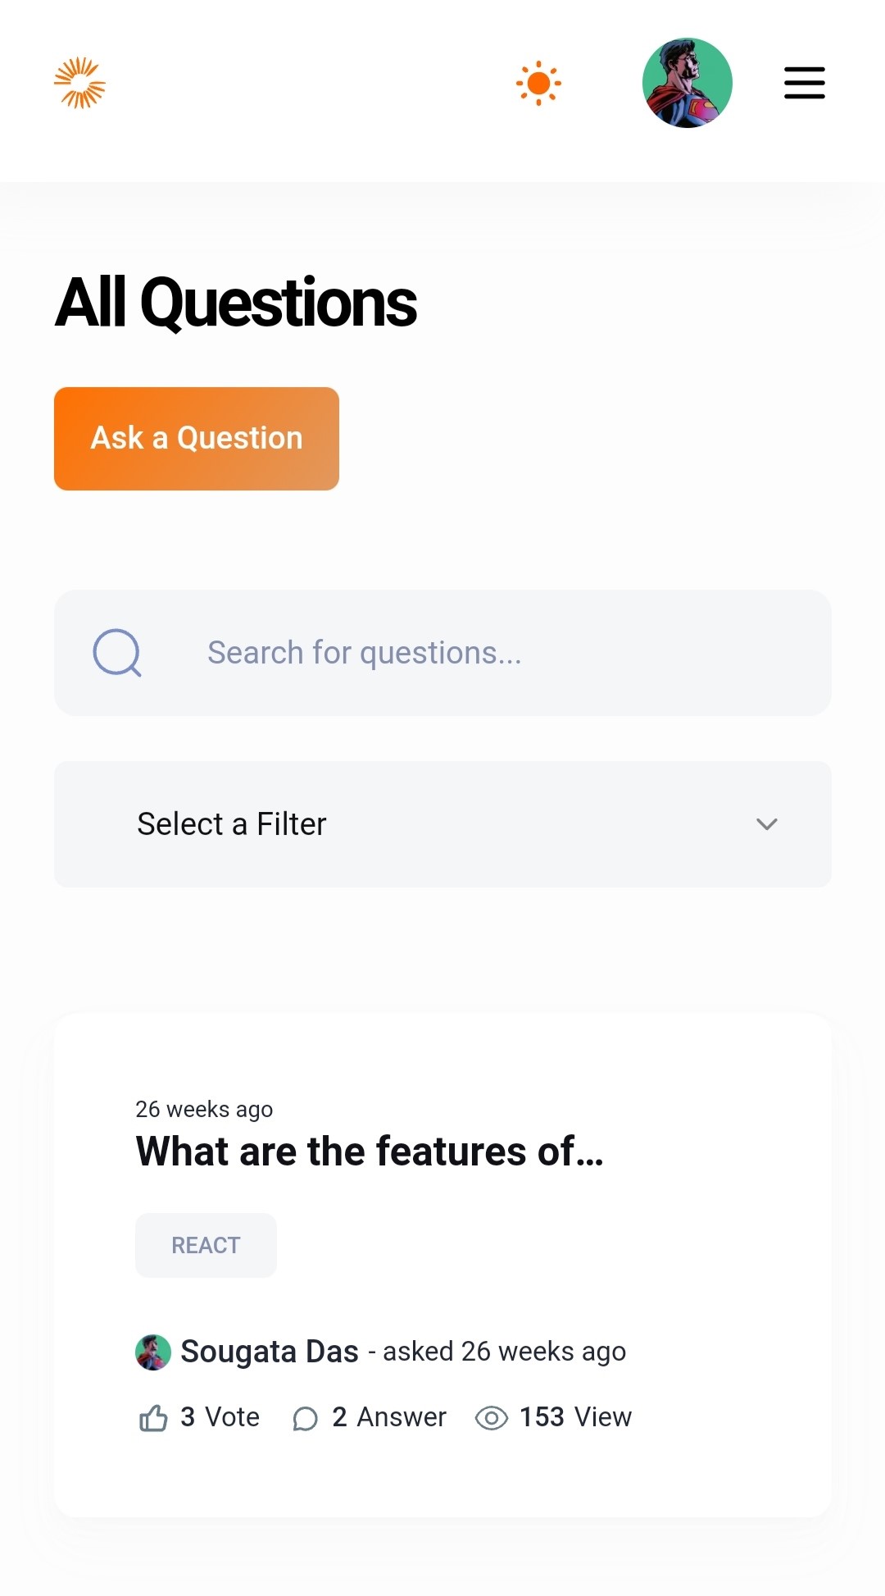Click Sougata Das's small avatar
This screenshot has height=1596, width=885.
pos(153,1352)
